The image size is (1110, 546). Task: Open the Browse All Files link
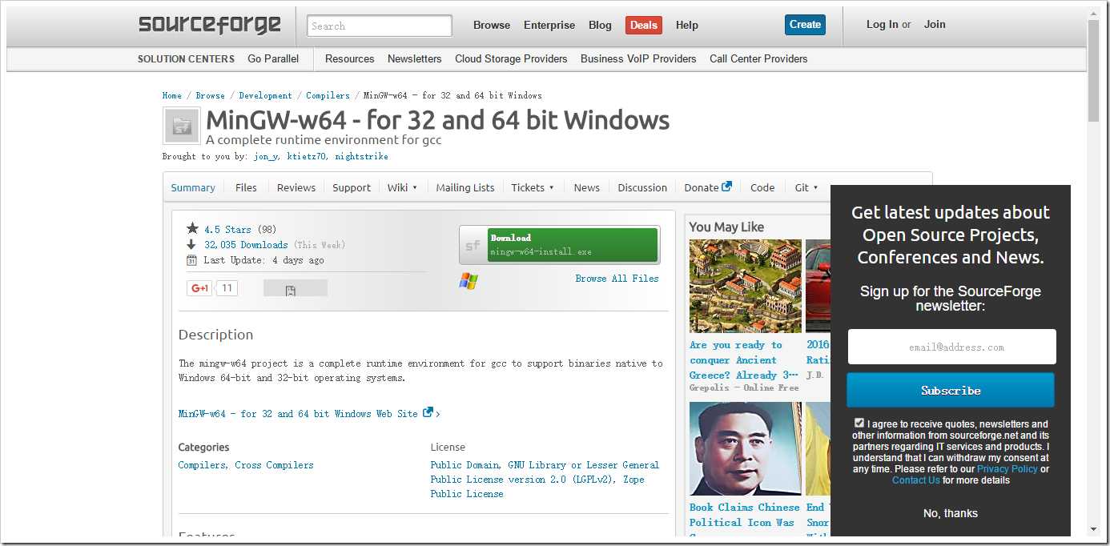[x=617, y=279]
